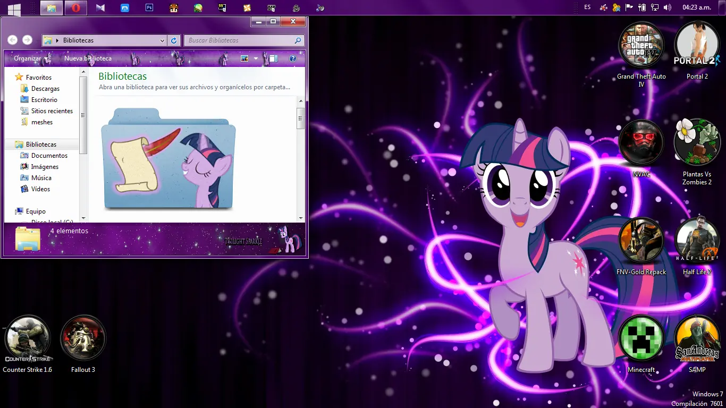Viewport: 726px width, 408px height.
Task: Change the view with the view icon
Action: (x=245, y=58)
